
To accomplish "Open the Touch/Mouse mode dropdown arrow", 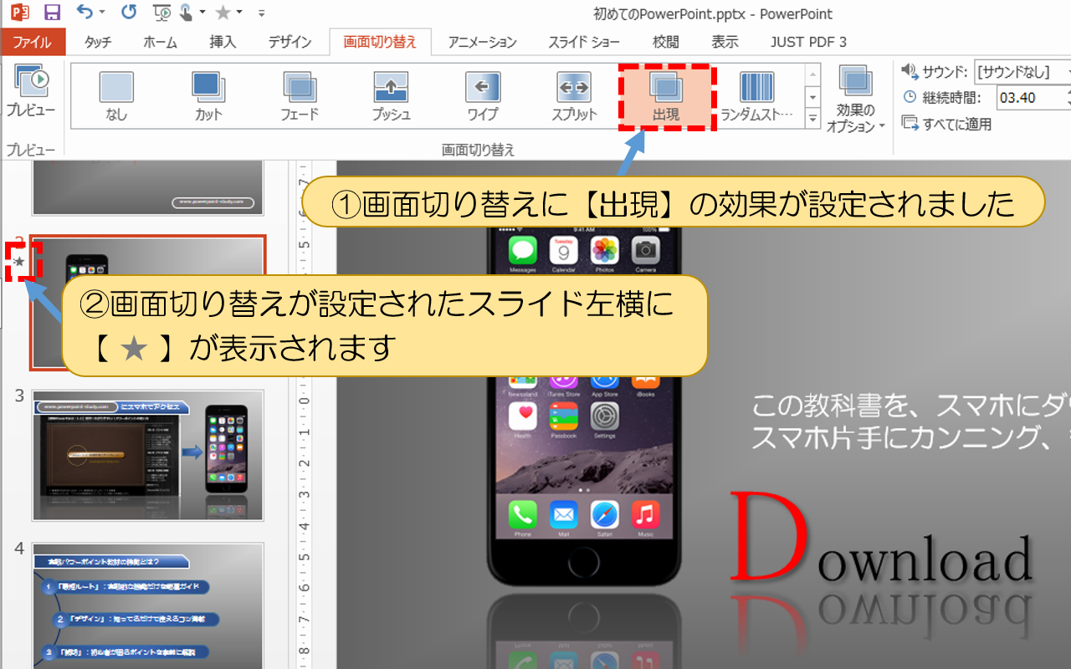I will point(203,13).
